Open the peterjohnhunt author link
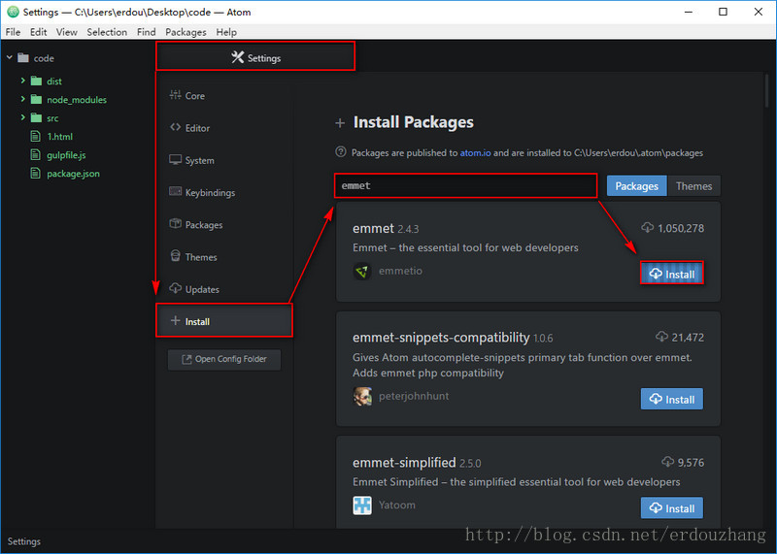Viewport: 777px width, 554px height. tap(414, 396)
